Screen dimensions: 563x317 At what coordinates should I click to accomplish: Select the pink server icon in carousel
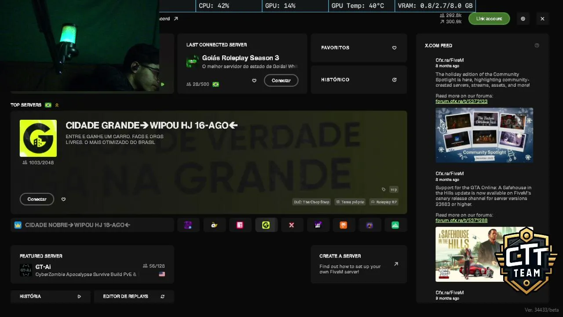pyautogui.click(x=240, y=225)
